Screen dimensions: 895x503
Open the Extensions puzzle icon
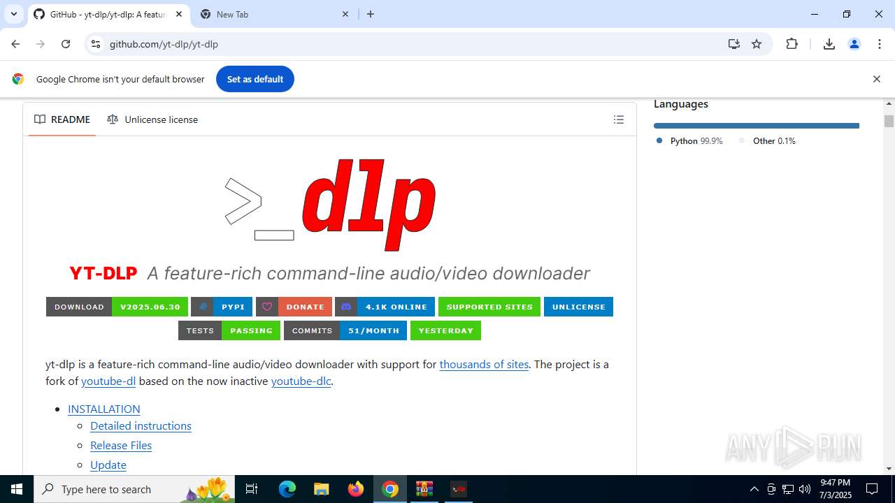coord(792,44)
